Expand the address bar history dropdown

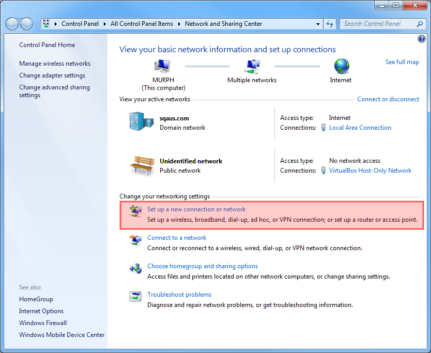318,24
